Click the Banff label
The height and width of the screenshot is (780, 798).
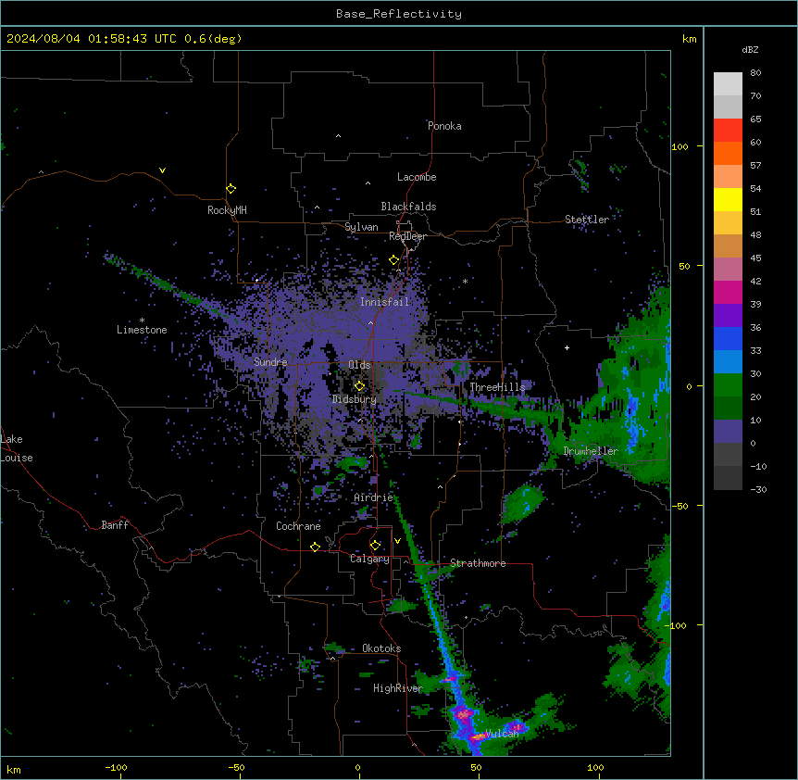(115, 525)
